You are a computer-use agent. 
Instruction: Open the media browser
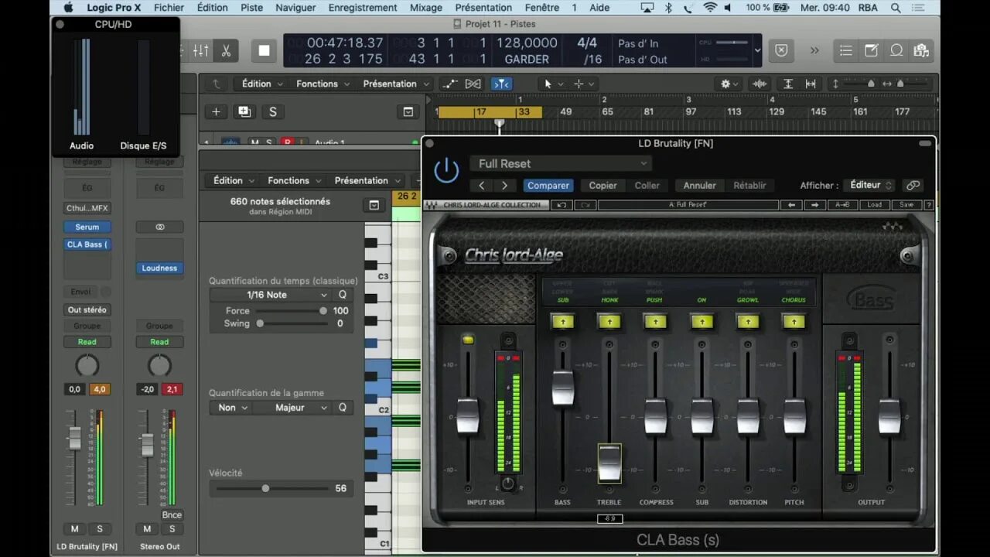point(920,50)
